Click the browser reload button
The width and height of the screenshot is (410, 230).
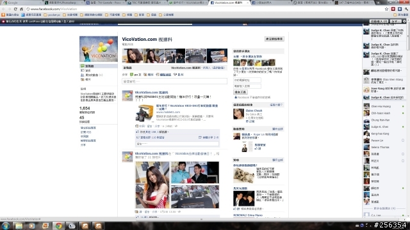click(15, 9)
